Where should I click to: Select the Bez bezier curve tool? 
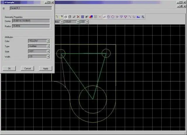(138, 17)
